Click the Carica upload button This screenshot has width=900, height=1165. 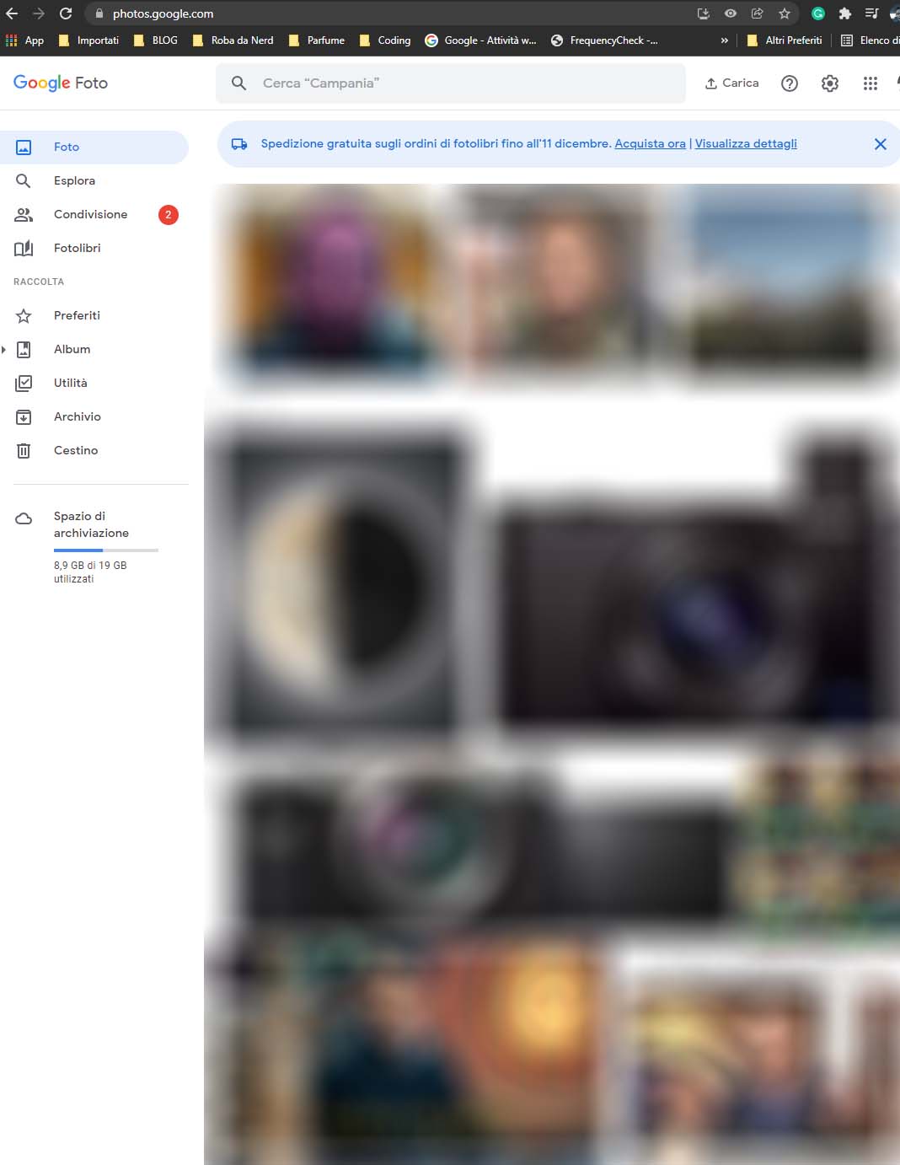coord(731,83)
